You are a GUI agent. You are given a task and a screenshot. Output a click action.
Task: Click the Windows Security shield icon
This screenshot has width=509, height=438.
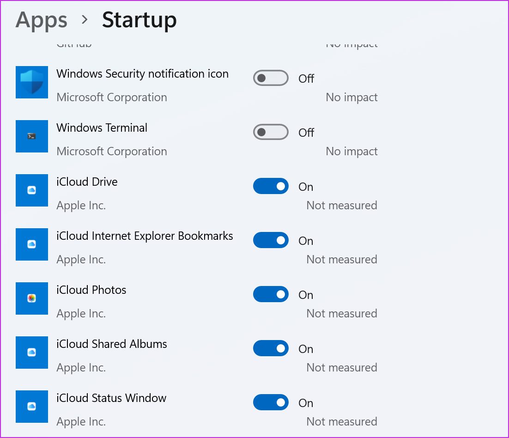pyautogui.click(x=32, y=82)
